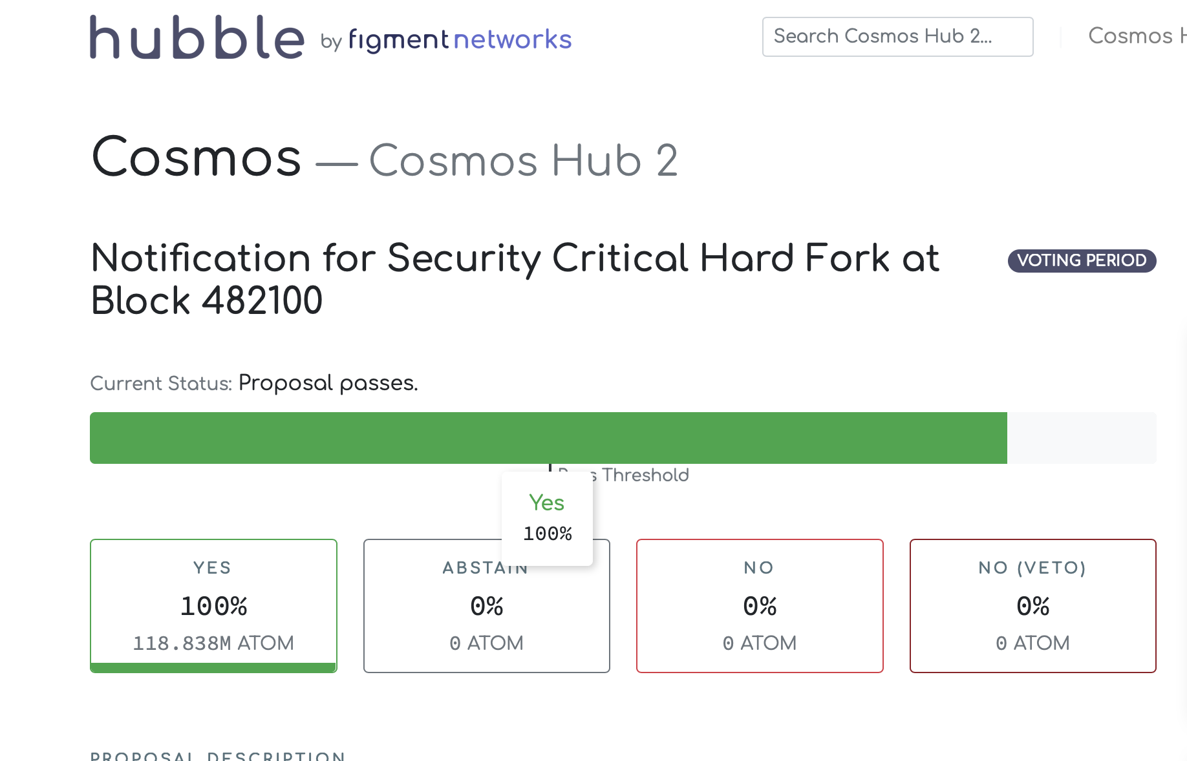Click the green Yes vote progress bar
Screen dimensions: 1187x761
click(x=548, y=437)
